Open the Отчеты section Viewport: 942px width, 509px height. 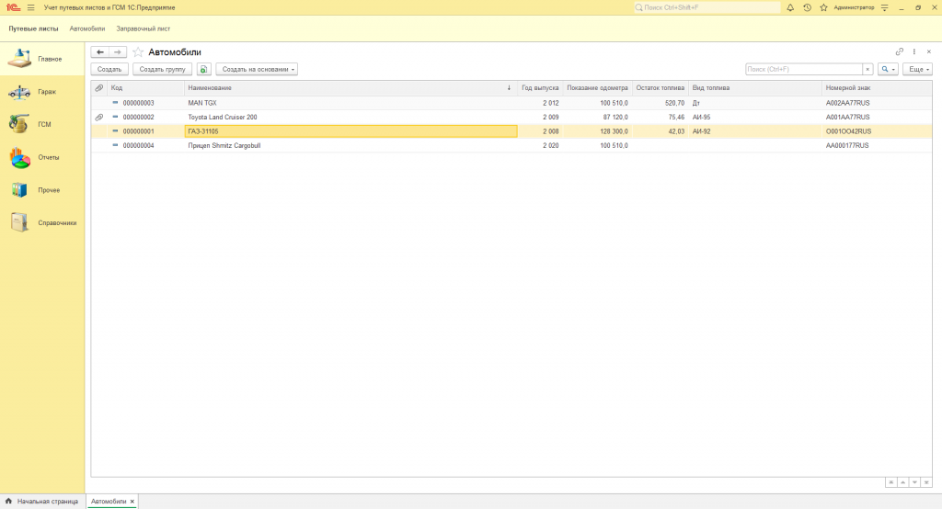[42, 157]
